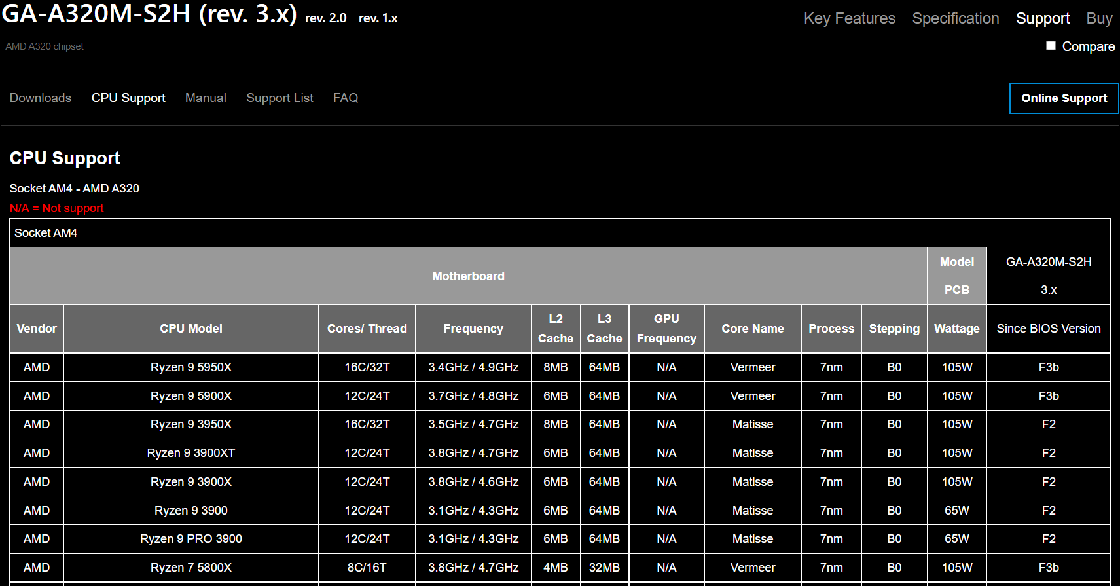Click the GPU Frequency column header
Viewport: 1120px width, 586px height.
pyautogui.click(x=666, y=329)
